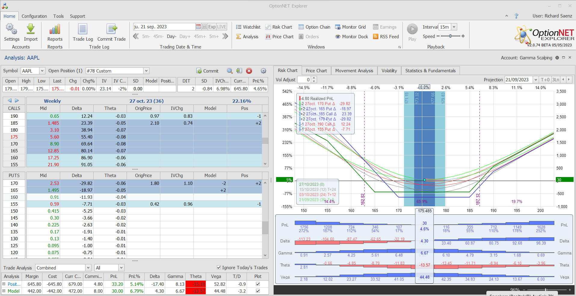576x296 pixels.
Task: Go to previous expiration with left arrow
Action: 10,101
